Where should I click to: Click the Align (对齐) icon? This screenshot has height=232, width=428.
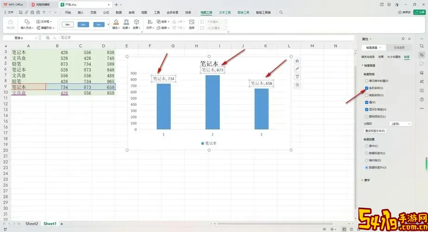coord(150,22)
